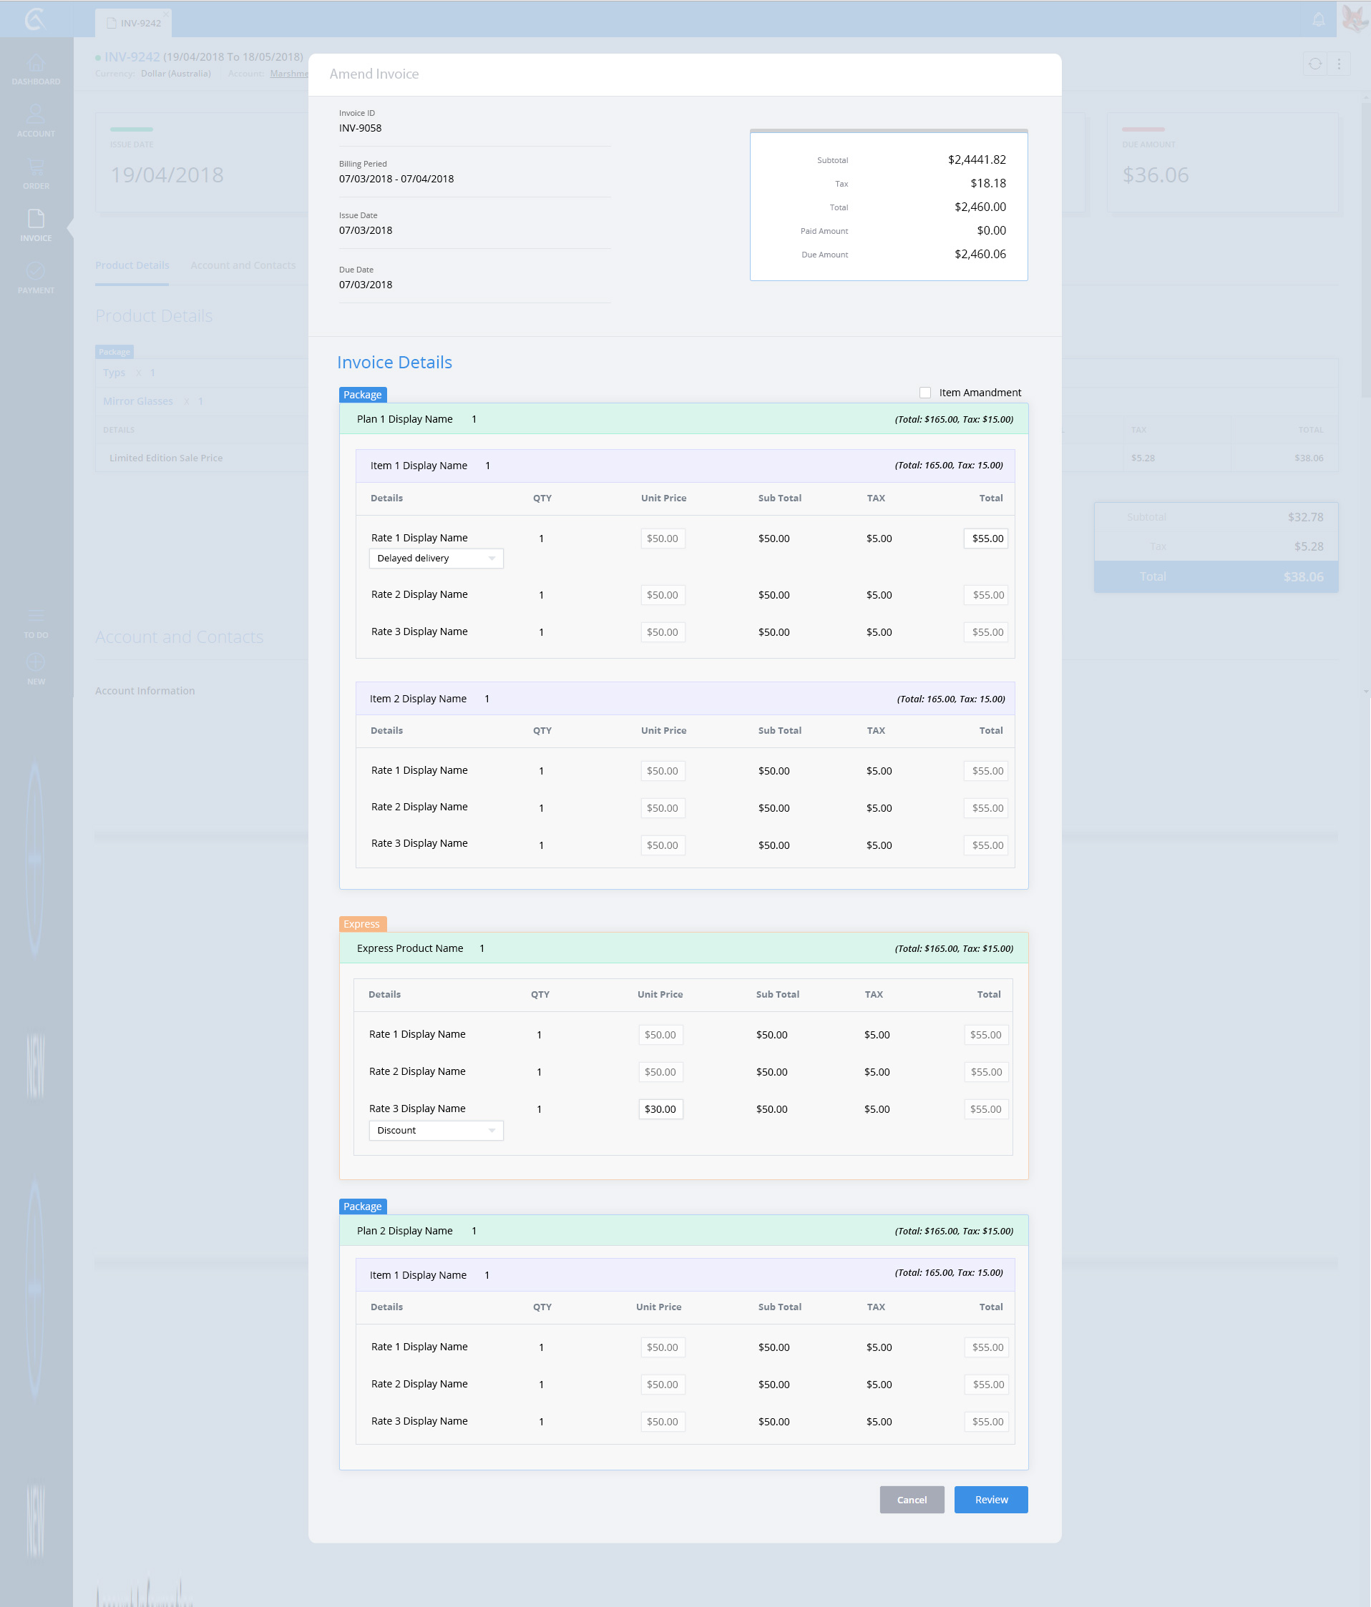Screen dimensions: 1371x1607
Task: Open the Delayed delivery dropdown
Action: [x=435, y=559]
